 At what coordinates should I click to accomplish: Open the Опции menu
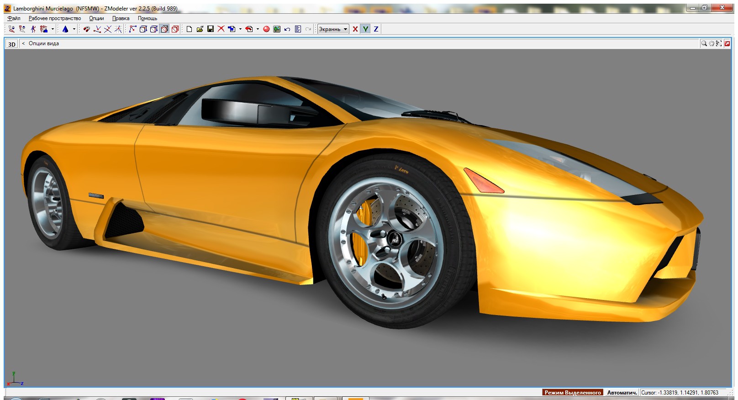[96, 18]
